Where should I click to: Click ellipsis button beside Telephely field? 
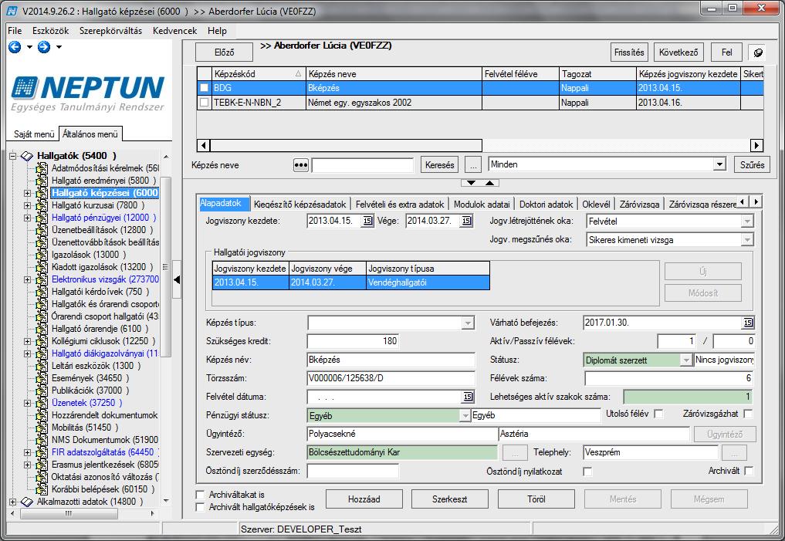click(x=734, y=453)
